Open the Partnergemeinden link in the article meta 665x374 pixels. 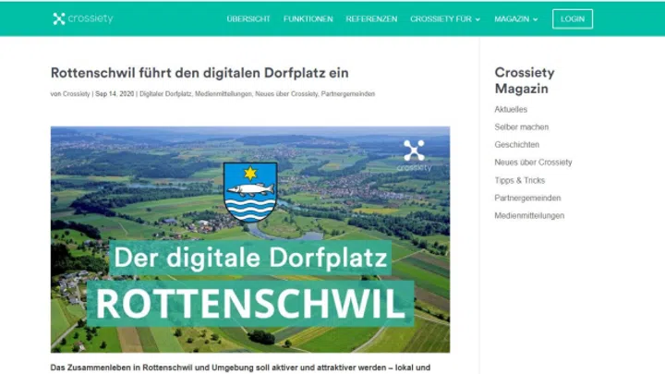pyautogui.click(x=348, y=93)
